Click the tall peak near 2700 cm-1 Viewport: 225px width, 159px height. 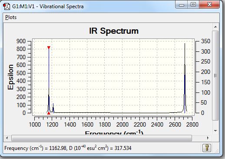click(185, 78)
